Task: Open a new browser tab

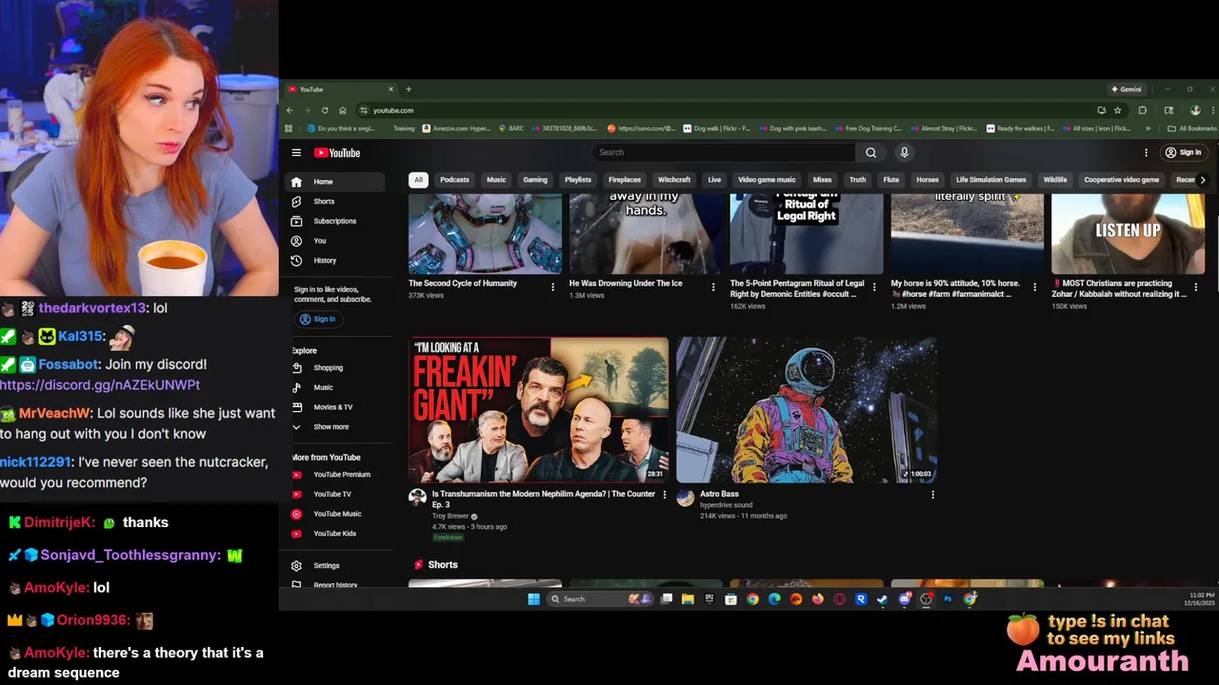Action: [x=409, y=89]
